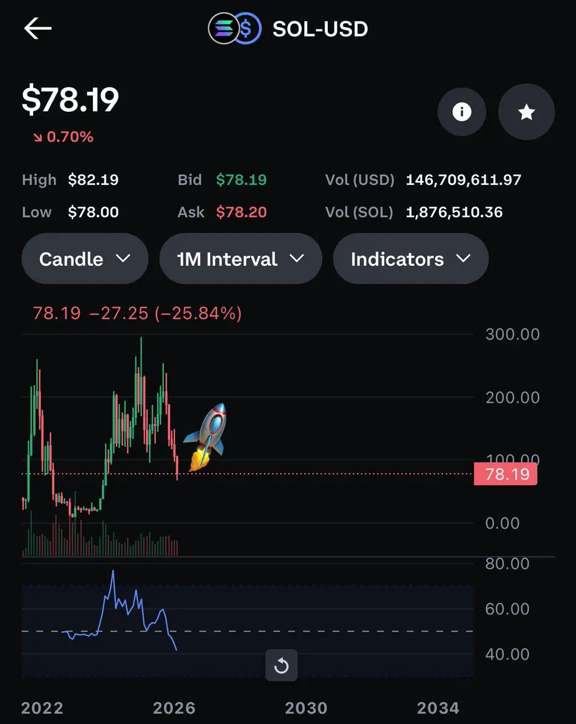The image size is (576, 724).
Task: Open the asset info button
Action: 461,112
